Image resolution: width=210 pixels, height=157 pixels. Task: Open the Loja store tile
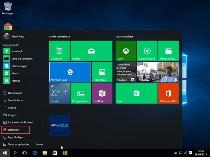coord(136,93)
